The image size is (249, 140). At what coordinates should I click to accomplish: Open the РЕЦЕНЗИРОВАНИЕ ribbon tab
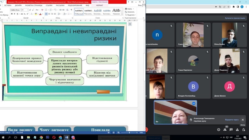(75, 5)
